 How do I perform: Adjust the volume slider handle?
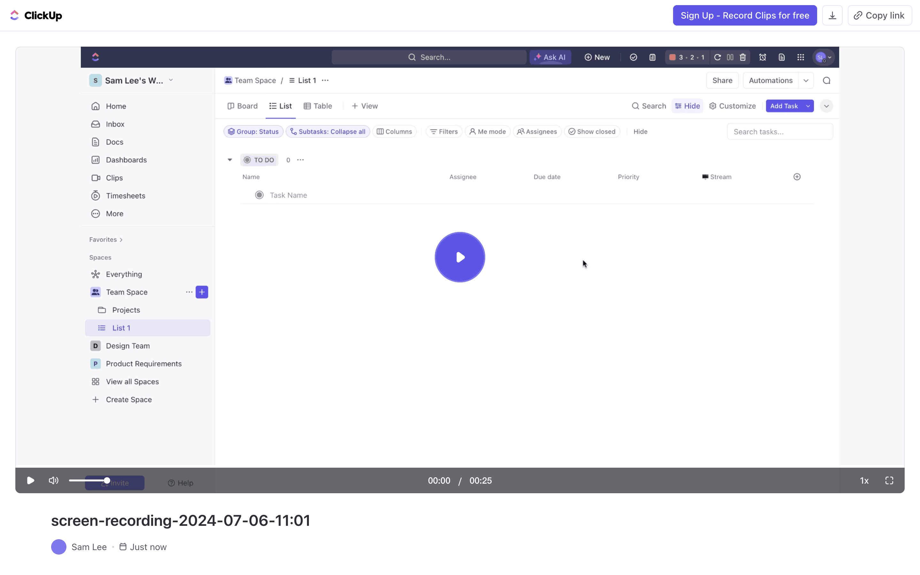107,480
